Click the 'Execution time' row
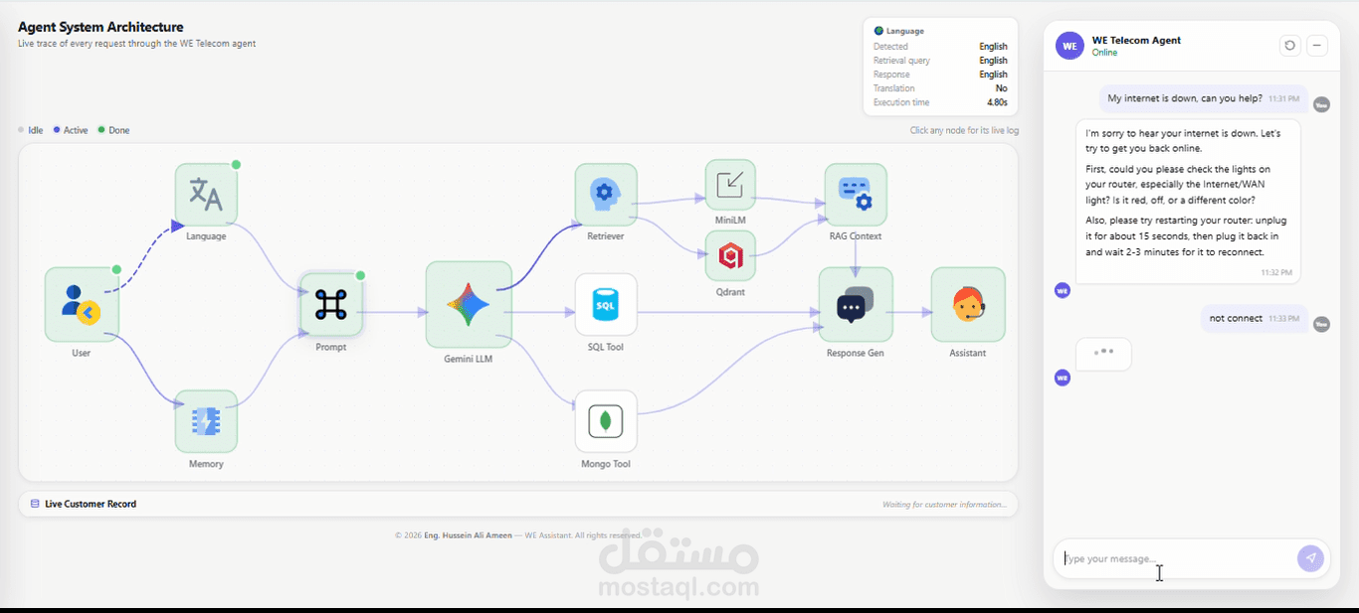This screenshot has width=1359, height=613. pyautogui.click(x=940, y=102)
